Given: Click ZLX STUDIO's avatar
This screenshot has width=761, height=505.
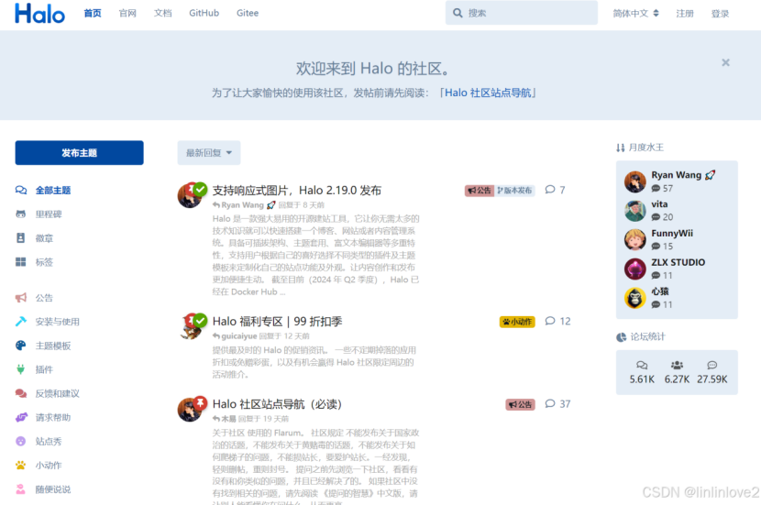Looking at the screenshot, I should [x=634, y=269].
